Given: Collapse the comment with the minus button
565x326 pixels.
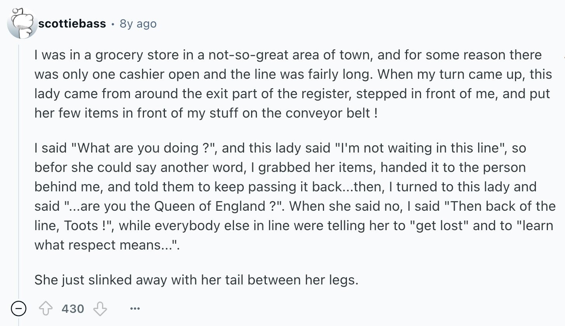Looking at the screenshot, I should point(18,309).
